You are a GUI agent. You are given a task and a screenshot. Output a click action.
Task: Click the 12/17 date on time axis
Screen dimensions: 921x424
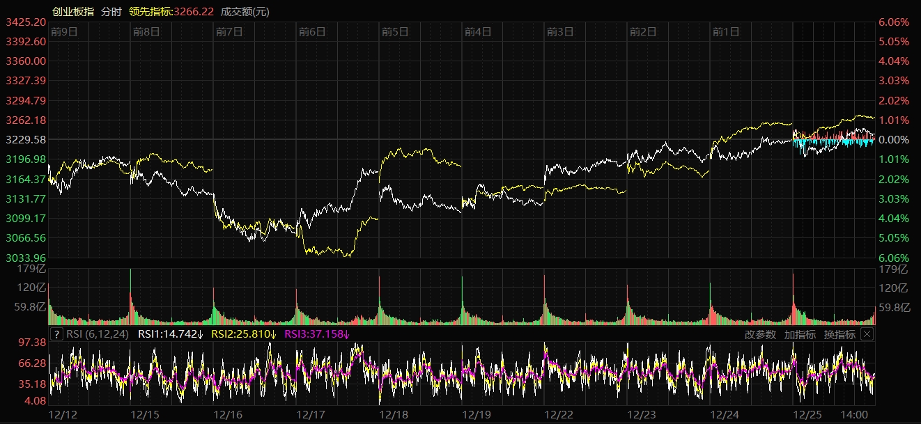(x=311, y=414)
